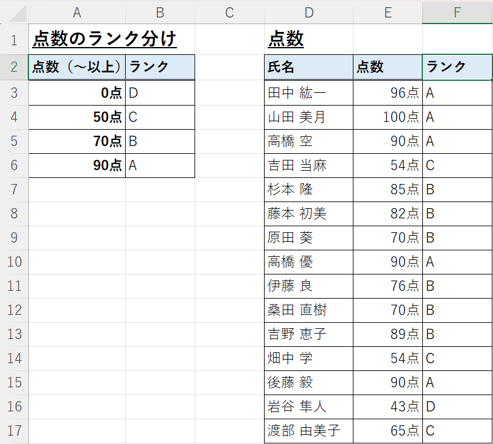This screenshot has width=493, height=444.
Task: Select column C header
Action: click(x=230, y=13)
